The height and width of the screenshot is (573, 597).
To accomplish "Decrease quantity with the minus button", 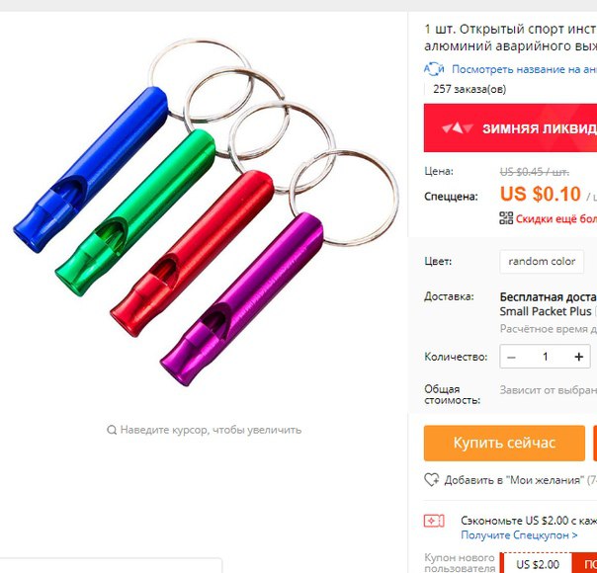I will click(x=511, y=357).
